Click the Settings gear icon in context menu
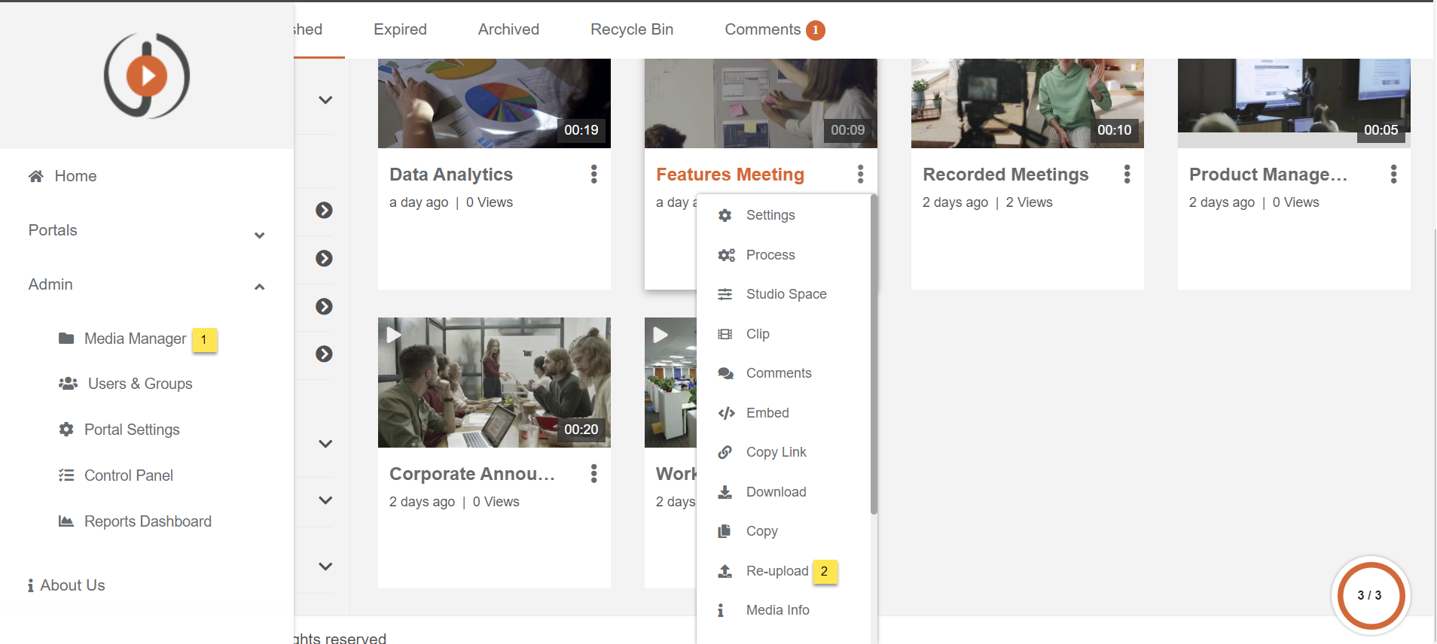The height and width of the screenshot is (644, 1437). (x=725, y=216)
